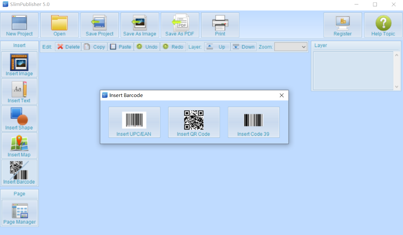Select the Insert Text tool
This screenshot has height=235, width=403.
coord(19,91)
